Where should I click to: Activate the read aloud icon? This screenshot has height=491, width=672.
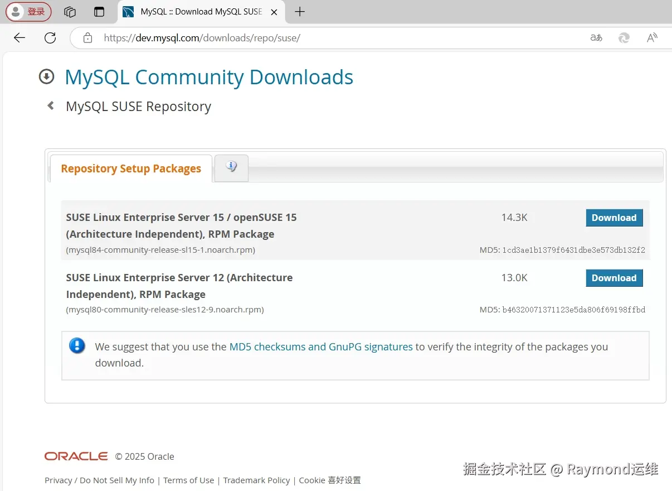[x=652, y=38]
